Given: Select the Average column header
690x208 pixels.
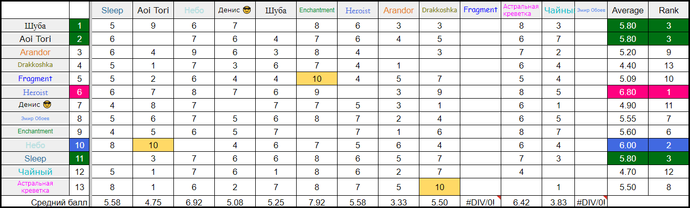Looking at the screenshot, I should (628, 10).
